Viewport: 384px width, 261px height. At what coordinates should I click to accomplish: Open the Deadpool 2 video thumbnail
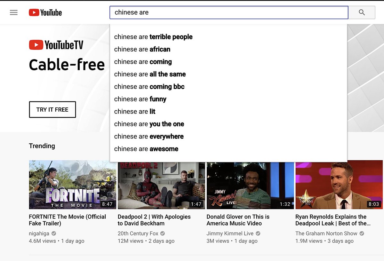pos(161,186)
